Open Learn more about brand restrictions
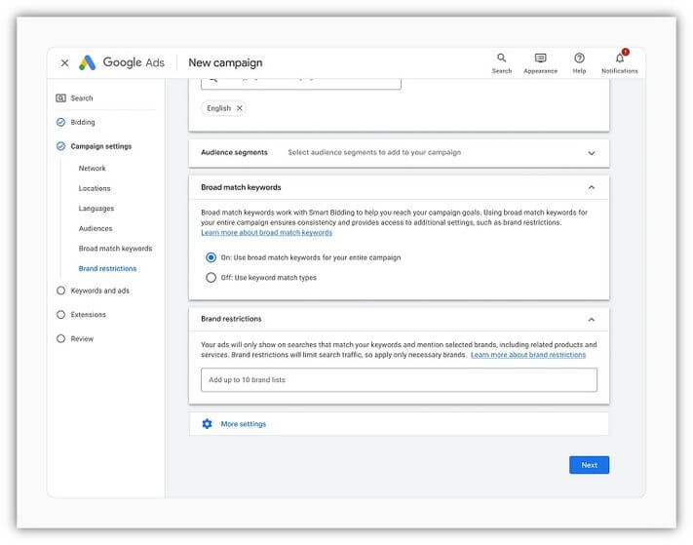Viewport: 693px width, 545px height. coord(528,355)
